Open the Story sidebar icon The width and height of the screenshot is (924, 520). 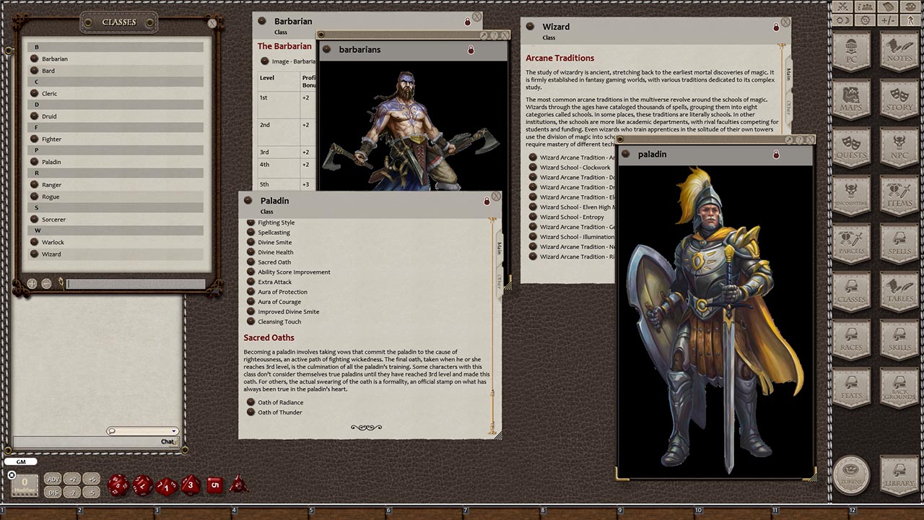[899, 97]
